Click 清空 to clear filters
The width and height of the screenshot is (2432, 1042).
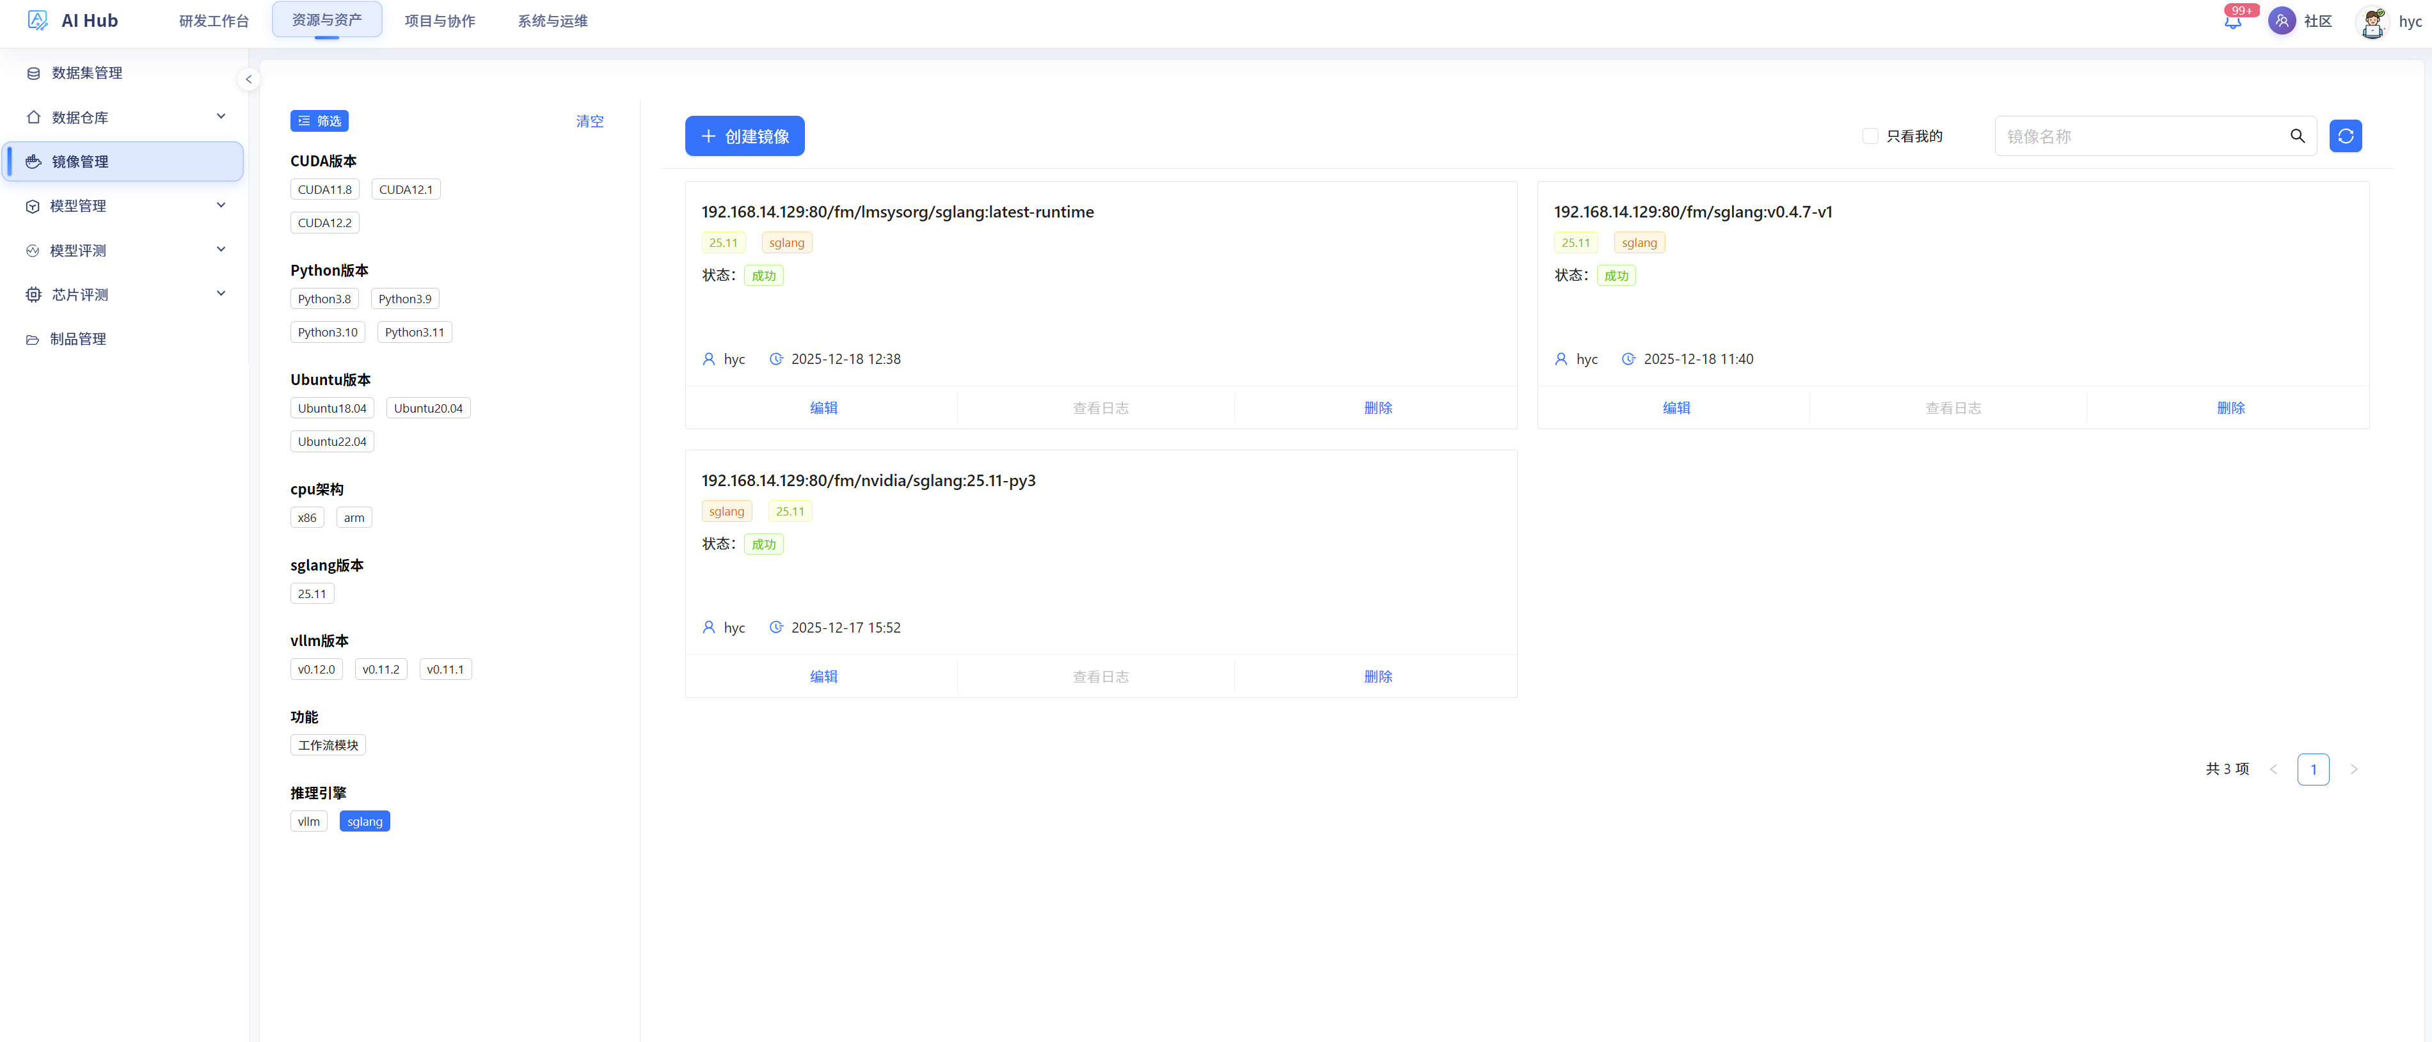click(589, 121)
